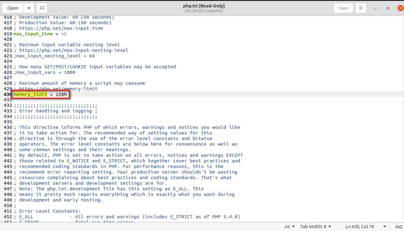Click the 'Error Level Constants:' line

[47, 211]
